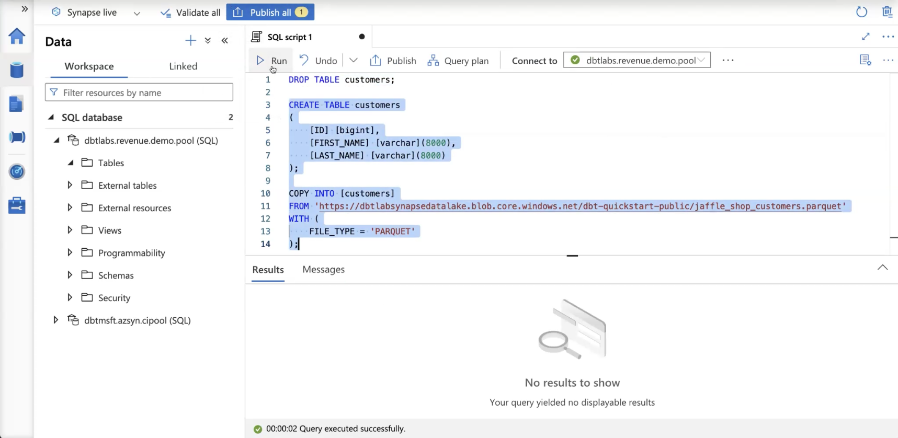The image size is (898, 438).
Task: Collapse the Tables folder
Action: coord(70,163)
